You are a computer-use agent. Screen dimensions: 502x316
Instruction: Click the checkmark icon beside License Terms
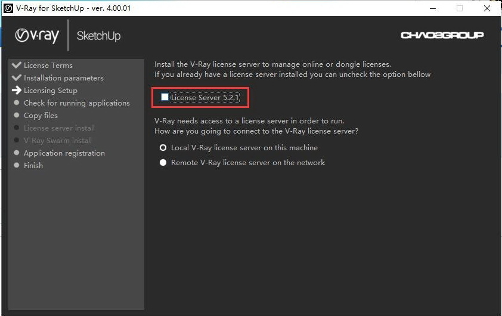(x=17, y=65)
